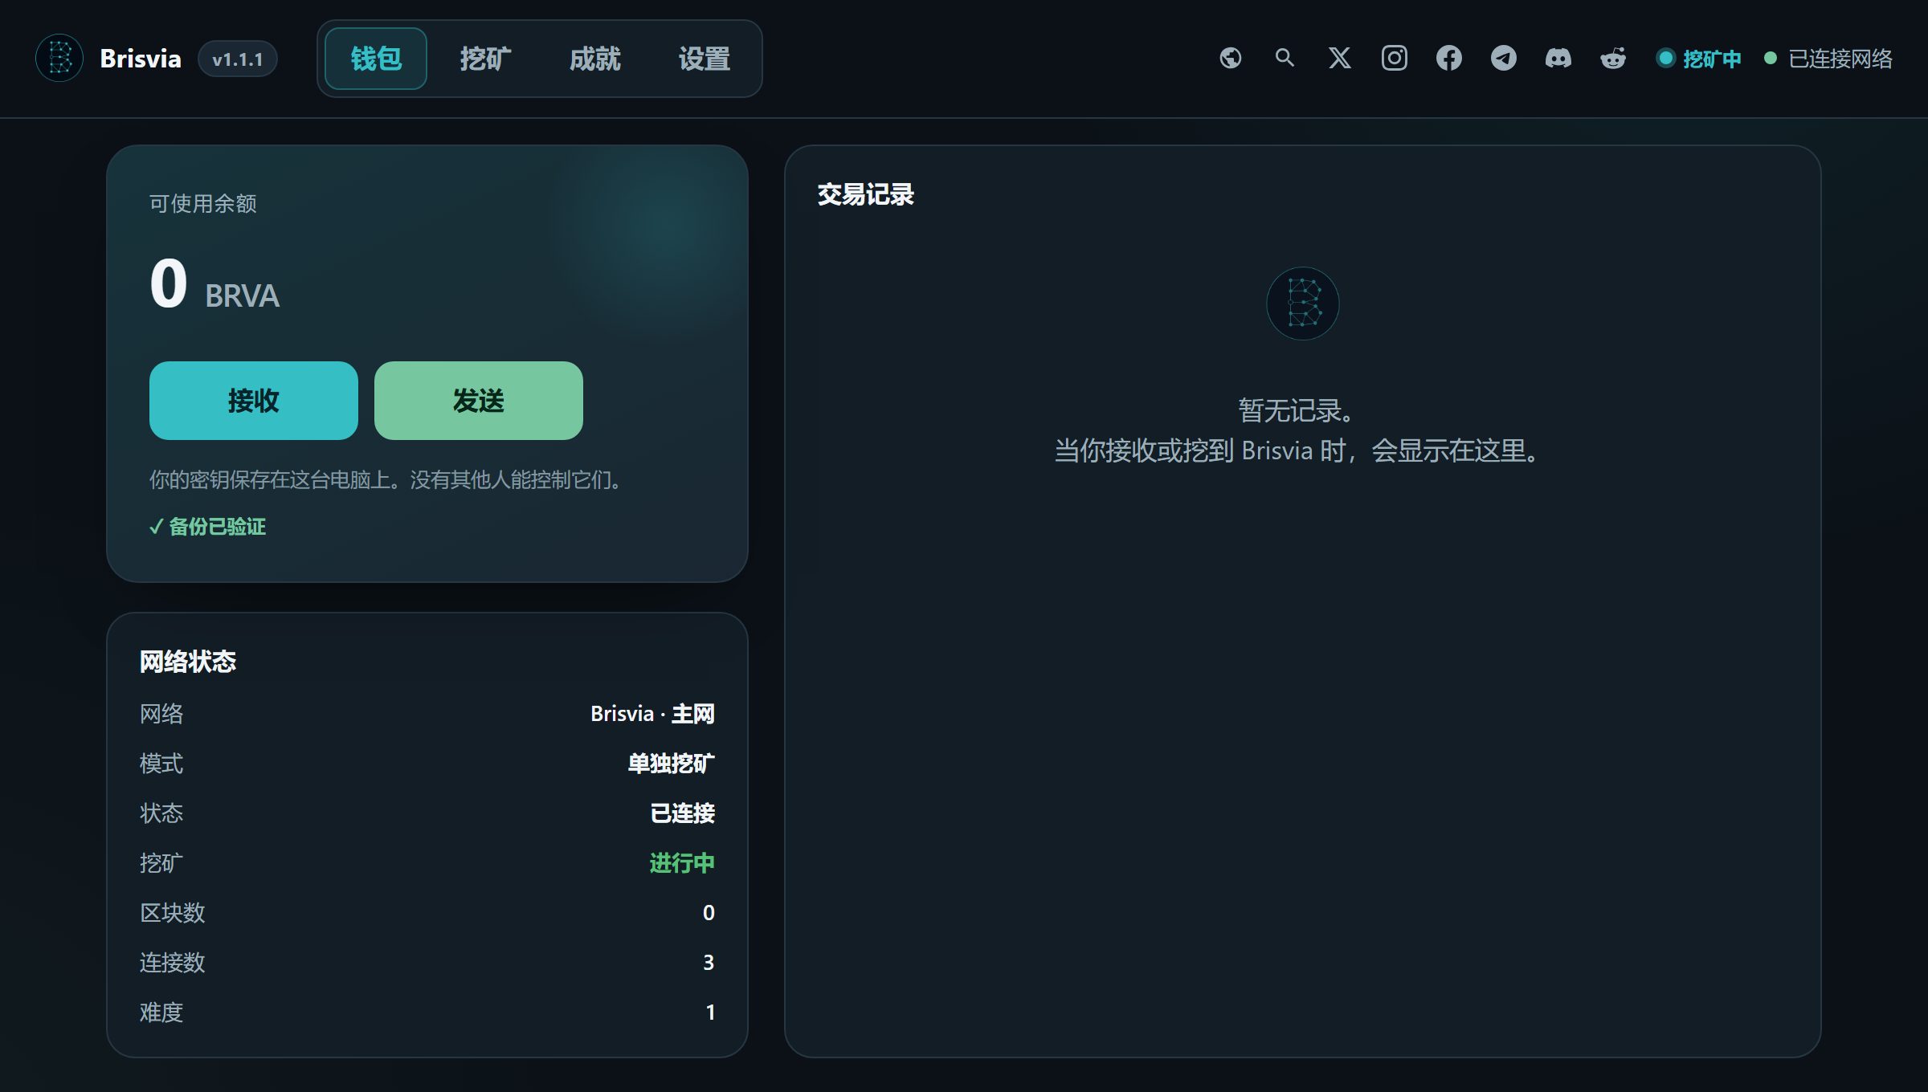Open the website globe icon
The image size is (1928, 1092).
pyautogui.click(x=1231, y=58)
